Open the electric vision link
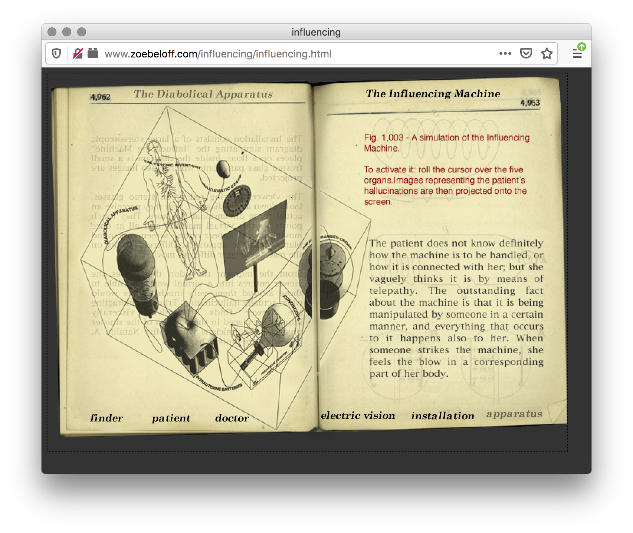This screenshot has width=633, height=533. click(358, 416)
